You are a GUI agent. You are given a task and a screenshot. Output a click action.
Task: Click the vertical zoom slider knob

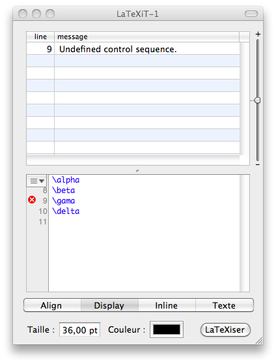(x=257, y=100)
